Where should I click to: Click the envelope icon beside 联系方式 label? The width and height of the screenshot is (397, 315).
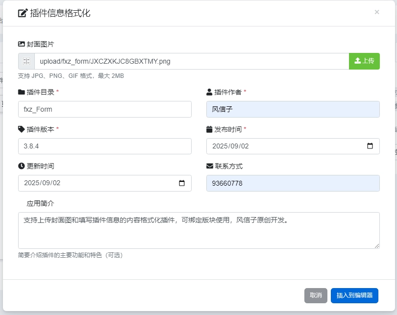tap(208, 166)
